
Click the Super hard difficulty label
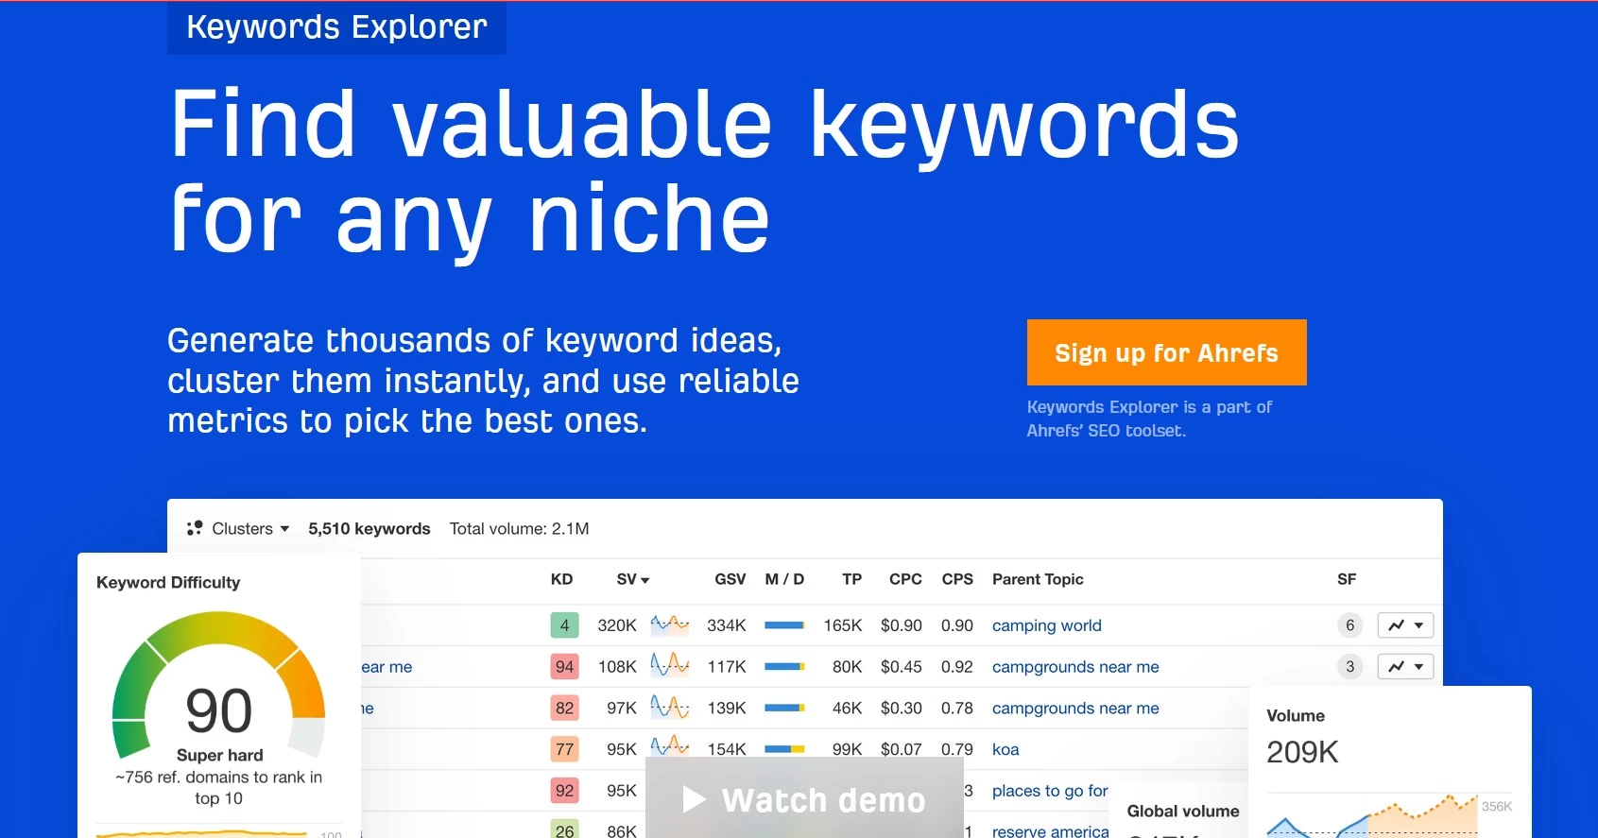point(219,755)
